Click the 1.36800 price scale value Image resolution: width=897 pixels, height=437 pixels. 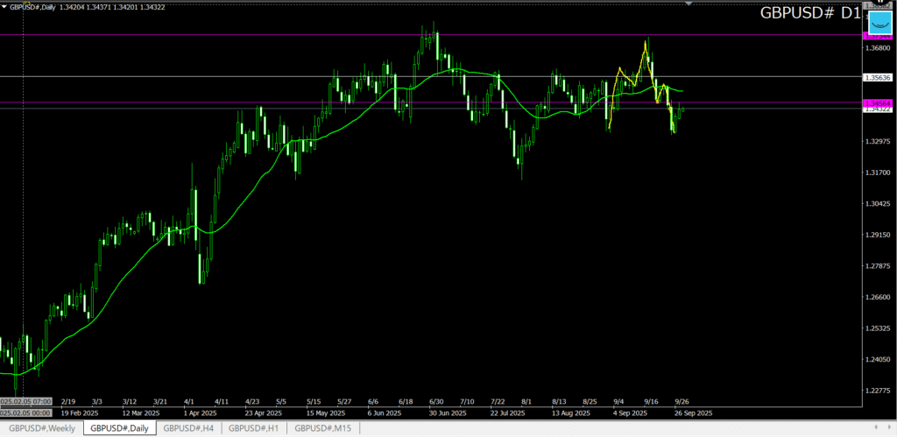click(x=878, y=48)
